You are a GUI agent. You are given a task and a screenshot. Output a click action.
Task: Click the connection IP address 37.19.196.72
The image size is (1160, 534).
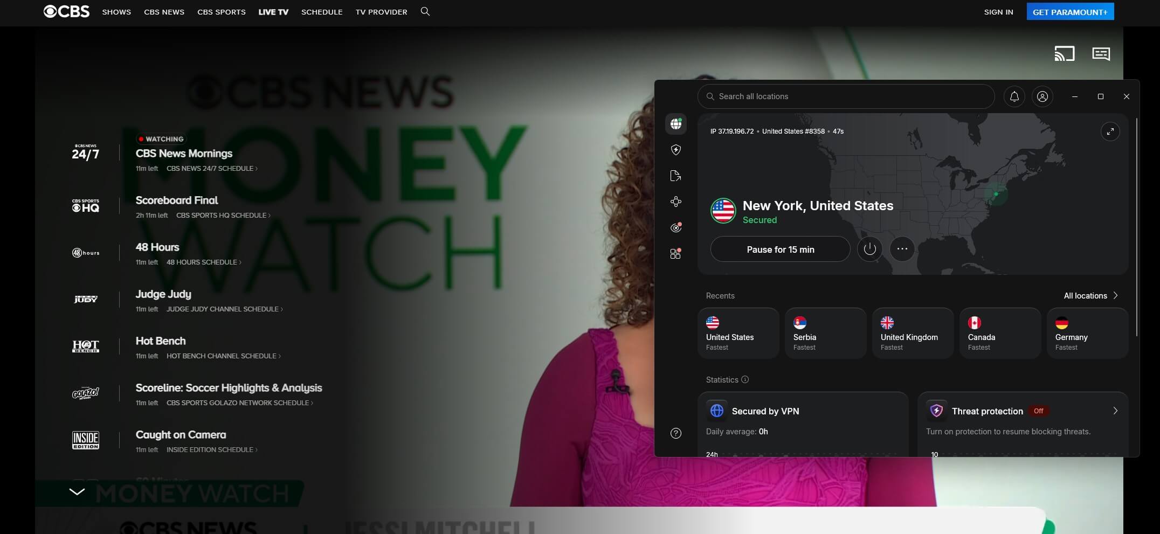click(x=731, y=131)
